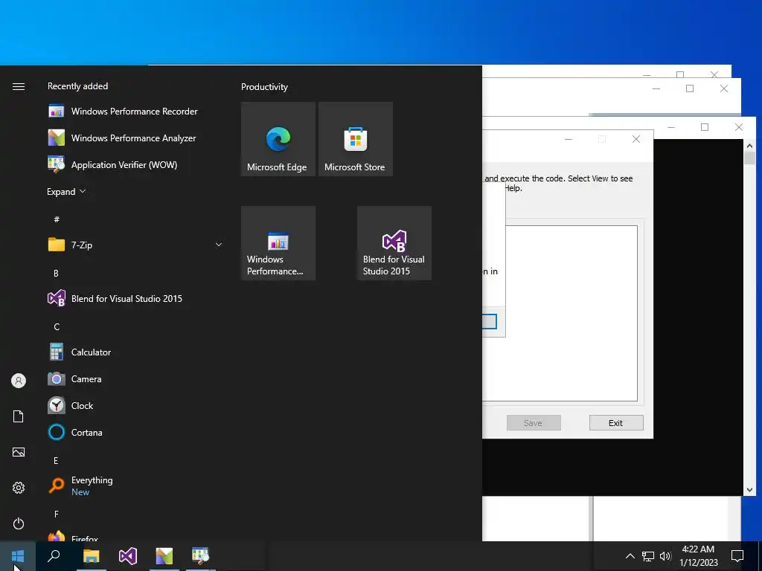
Task: Open Application Verifier (WOW) from the app list
Action: tap(135, 164)
